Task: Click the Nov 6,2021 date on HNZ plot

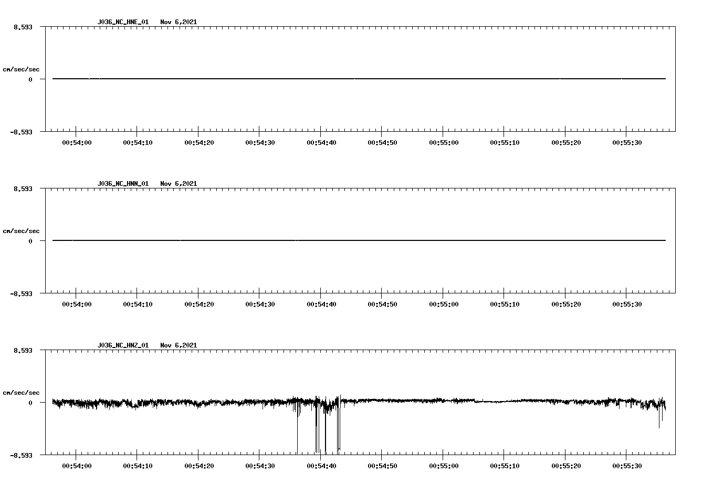Action: (179, 345)
